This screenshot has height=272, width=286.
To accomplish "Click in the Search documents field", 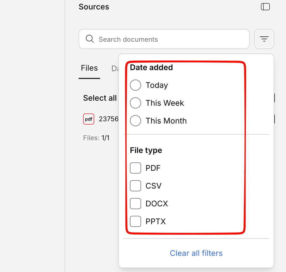I will coord(167,39).
